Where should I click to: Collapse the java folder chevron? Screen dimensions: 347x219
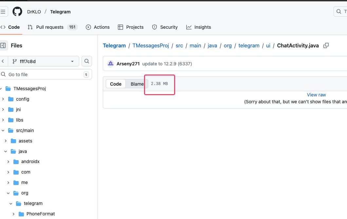click(x=6, y=151)
